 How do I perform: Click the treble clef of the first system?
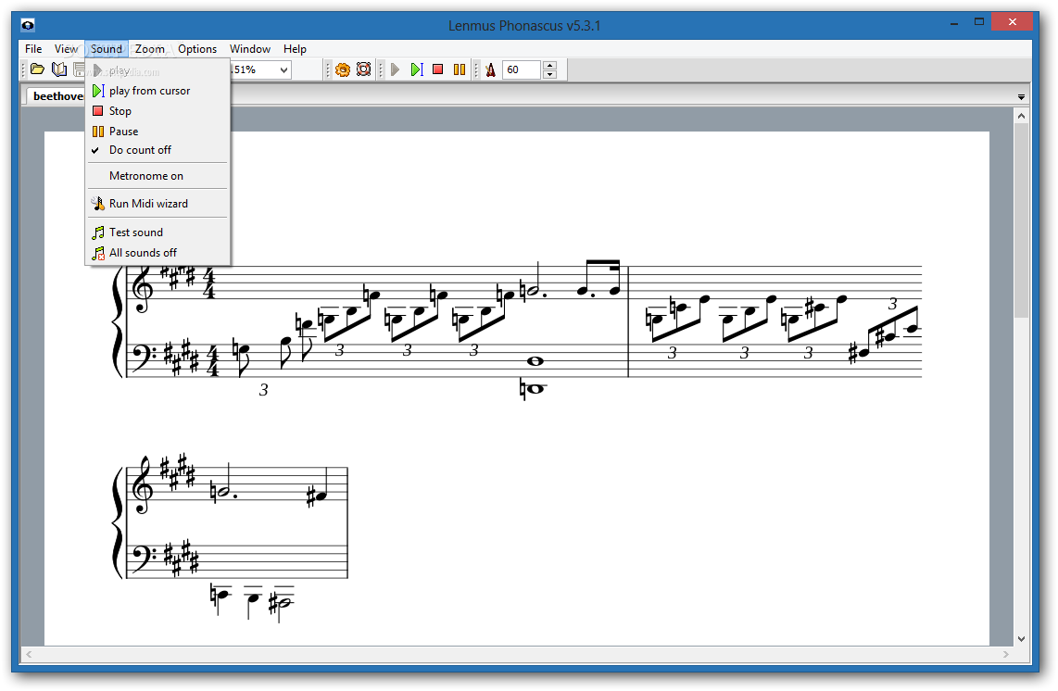coord(143,288)
